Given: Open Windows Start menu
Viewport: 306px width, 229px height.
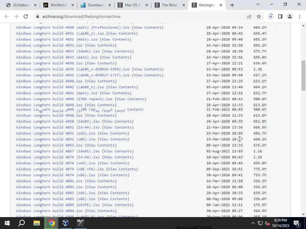Looking at the screenshot, I should pyautogui.click(x=7, y=223).
